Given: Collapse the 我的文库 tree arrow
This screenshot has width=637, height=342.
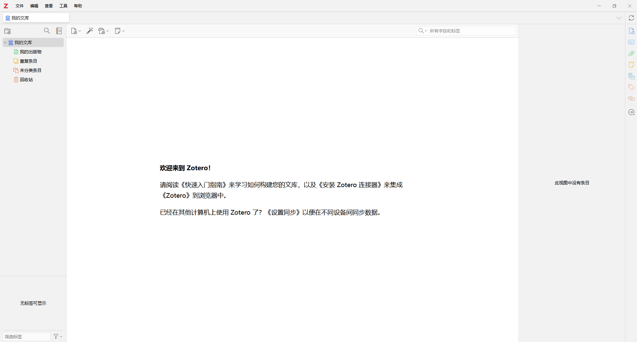Looking at the screenshot, I should (x=5, y=42).
